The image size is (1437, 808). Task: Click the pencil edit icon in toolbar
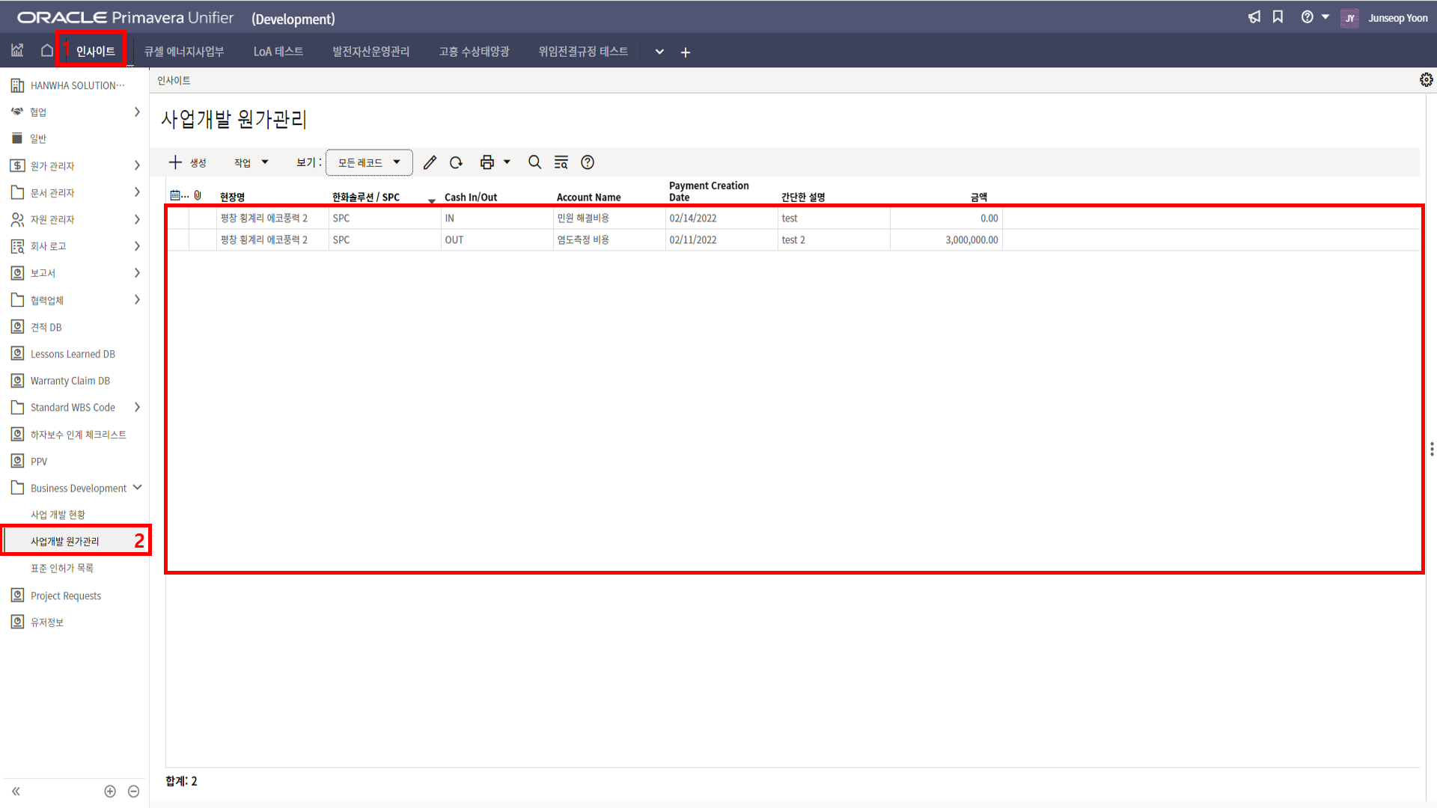tap(430, 162)
